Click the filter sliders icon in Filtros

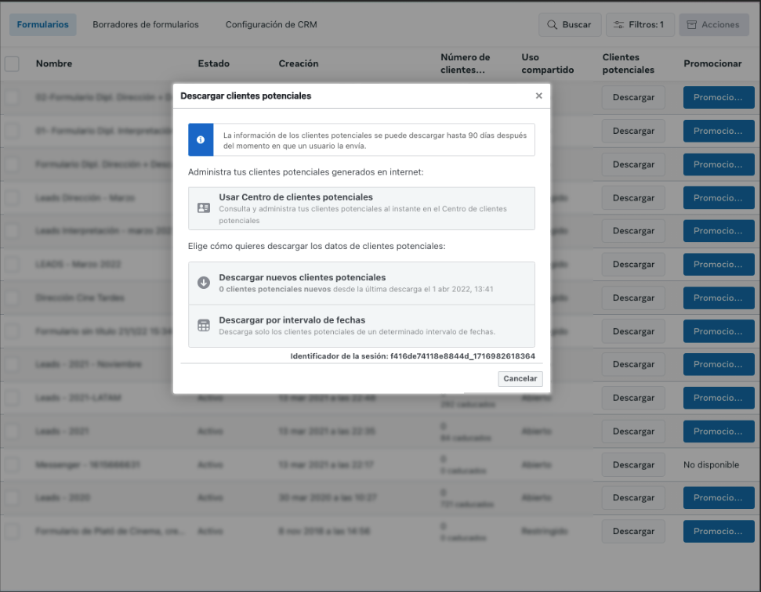tap(619, 25)
